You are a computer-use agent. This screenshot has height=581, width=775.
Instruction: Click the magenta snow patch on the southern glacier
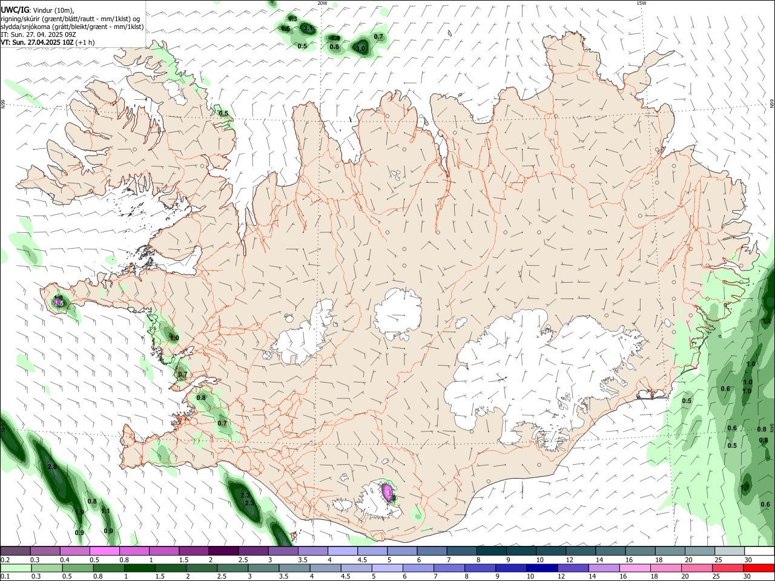tap(387, 493)
